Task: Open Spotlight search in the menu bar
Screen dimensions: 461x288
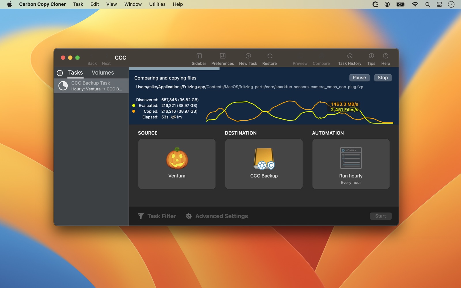Action: click(x=428, y=4)
